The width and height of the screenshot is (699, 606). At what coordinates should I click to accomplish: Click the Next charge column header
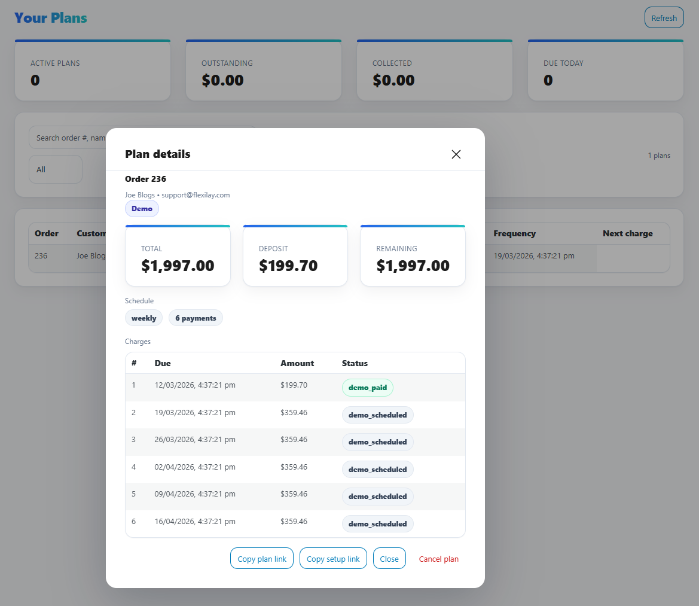point(628,233)
